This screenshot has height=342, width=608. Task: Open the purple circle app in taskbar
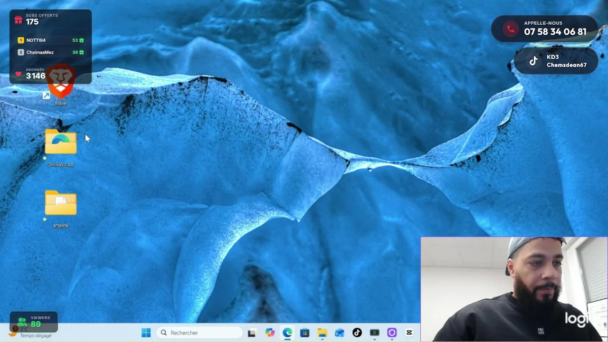point(392,332)
